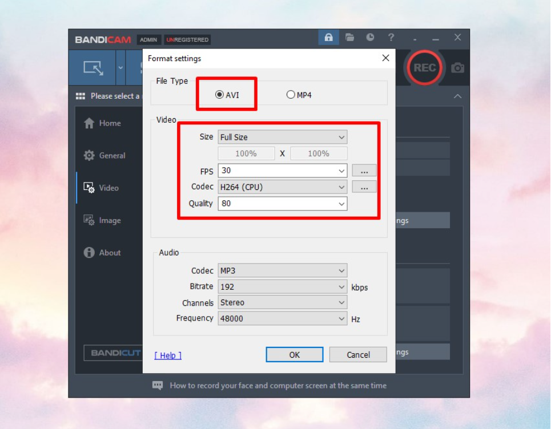Click the height 100% field
The image size is (551, 429).
pyautogui.click(x=319, y=153)
